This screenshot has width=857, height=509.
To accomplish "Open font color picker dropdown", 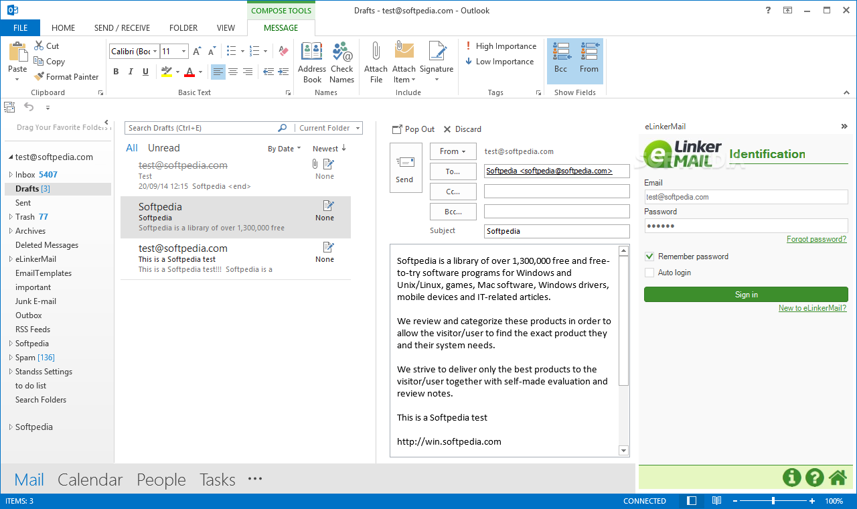I will [201, 72].
